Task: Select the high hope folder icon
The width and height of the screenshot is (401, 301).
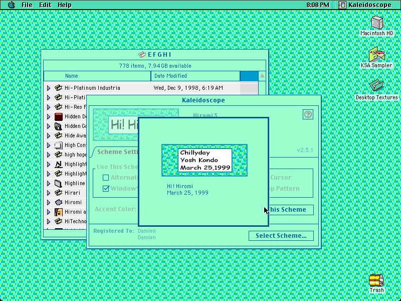Action: click(x=59, y=155)
